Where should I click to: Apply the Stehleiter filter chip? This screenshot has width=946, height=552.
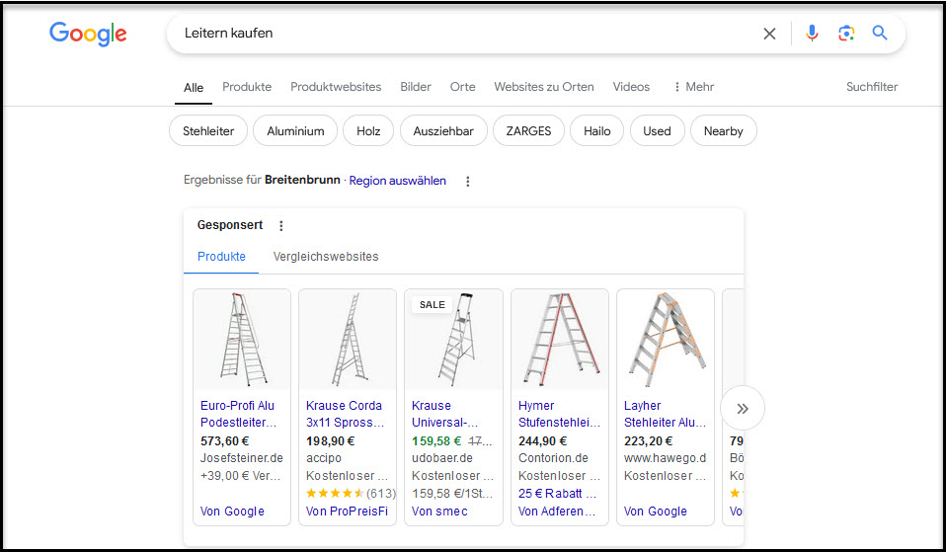pyautogui.click(x=208, y=131)
